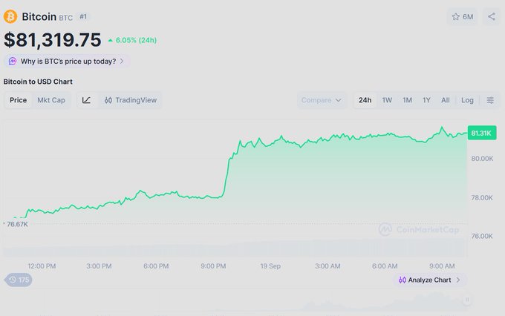Select the 1M time range
Screen dimensions: 505x316
[407, 100]
